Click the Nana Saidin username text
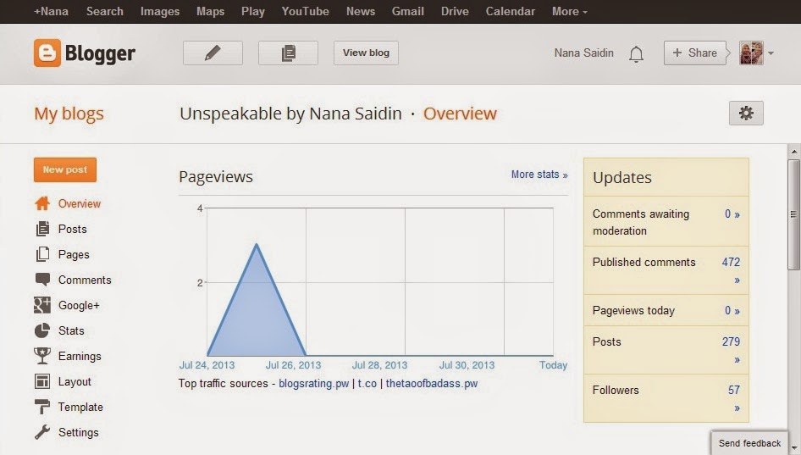This screenshot has height=455, width=801. pos(584,53)
